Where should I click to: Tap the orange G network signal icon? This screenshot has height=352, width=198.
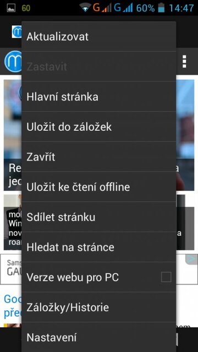[x=102, y=8]
